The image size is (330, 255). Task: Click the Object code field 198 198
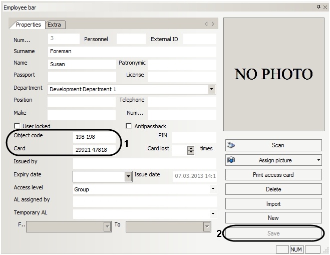click(x=94, y=137)
